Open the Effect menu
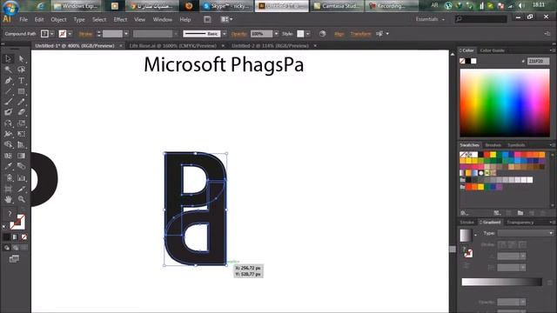The height and width of the screenshot is (313, 557). point(120,19)
